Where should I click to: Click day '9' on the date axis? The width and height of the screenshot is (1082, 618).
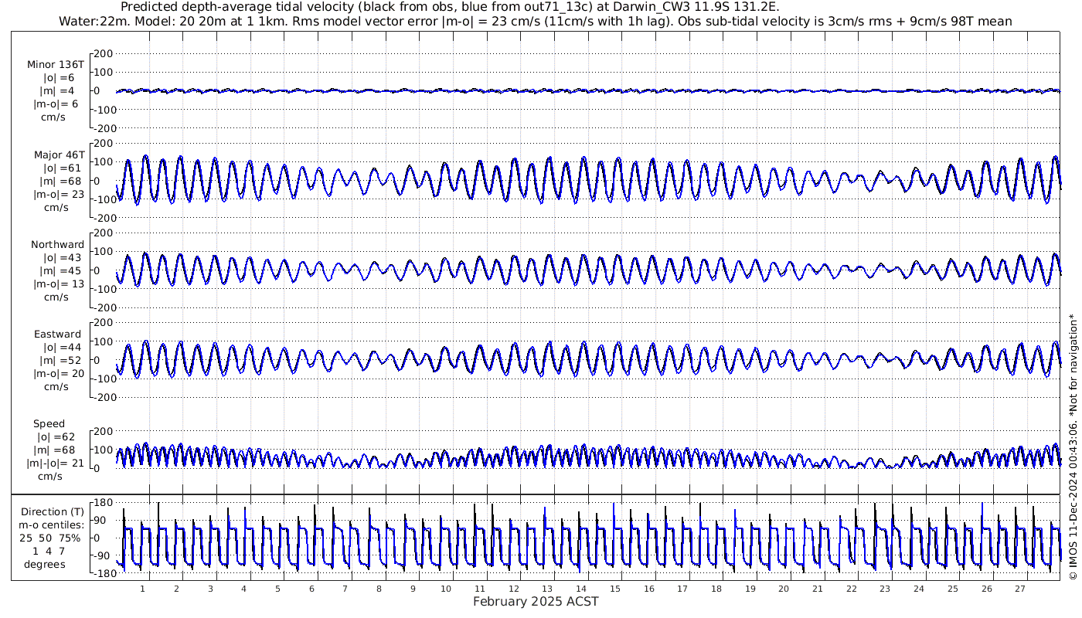pyautogui.click(x=413, y=589)
